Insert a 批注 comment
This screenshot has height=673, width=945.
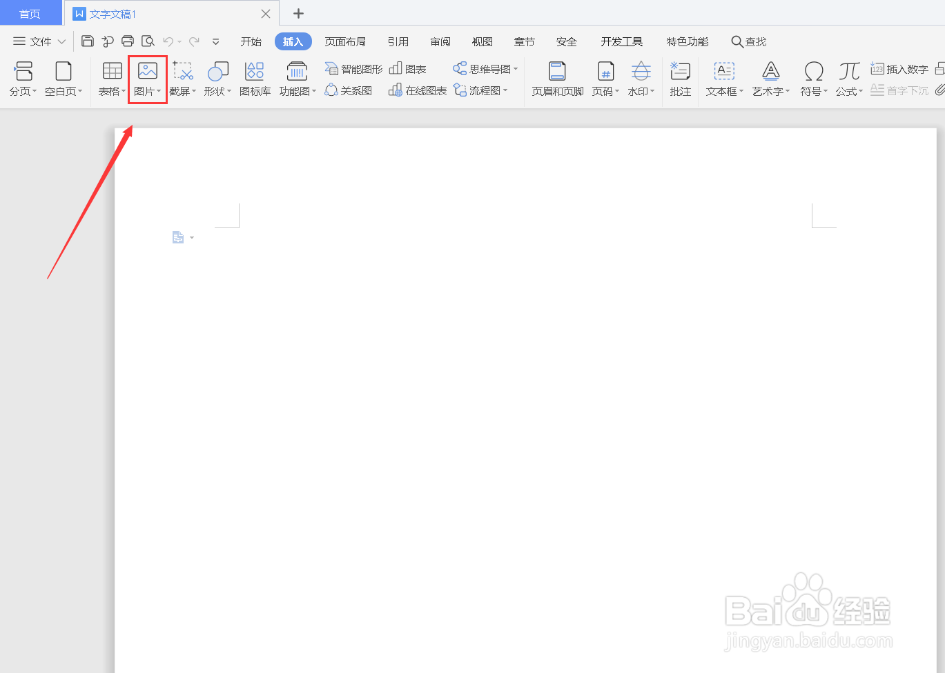681,79
